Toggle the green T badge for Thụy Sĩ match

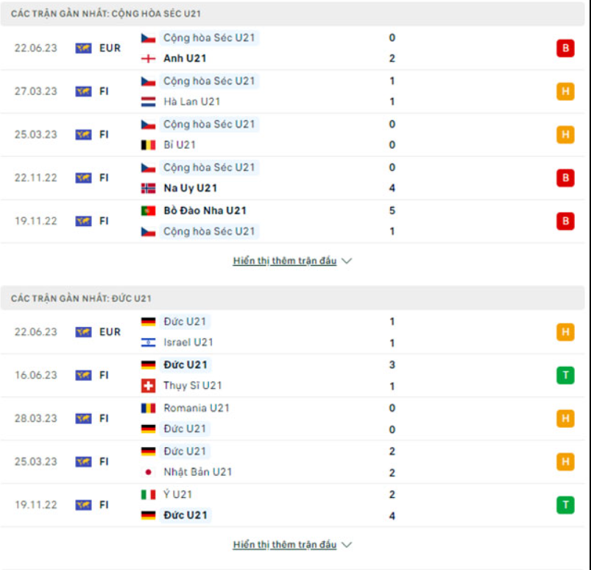coord(565,375)
